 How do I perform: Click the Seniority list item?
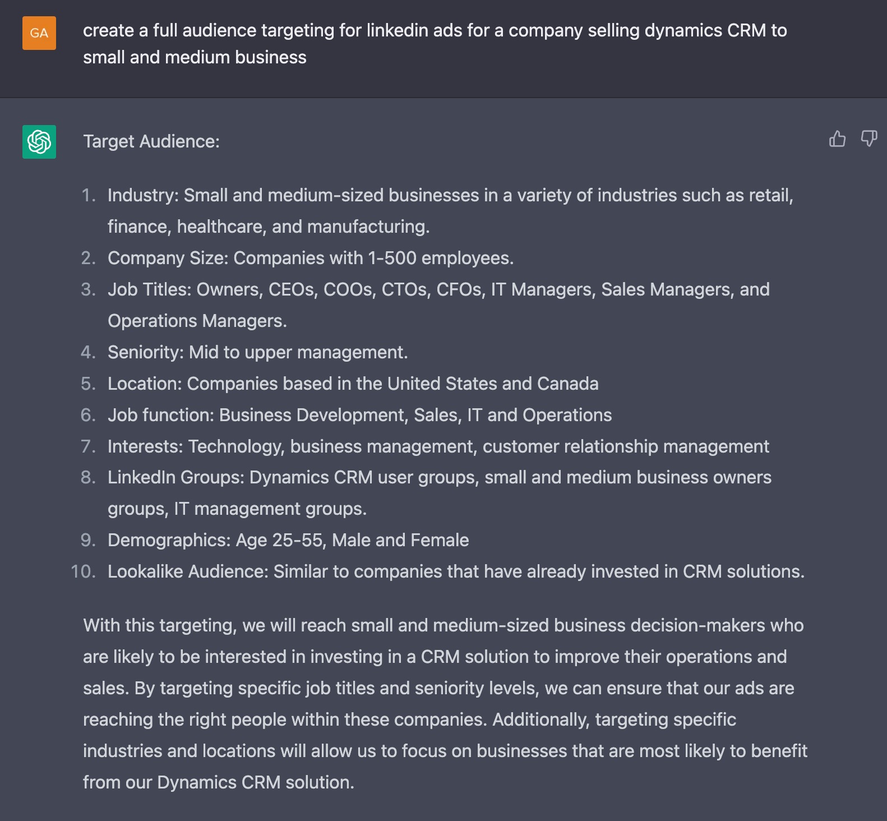point(257,352)
